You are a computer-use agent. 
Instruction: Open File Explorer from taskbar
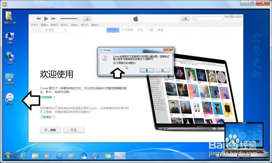pos(35,156)
